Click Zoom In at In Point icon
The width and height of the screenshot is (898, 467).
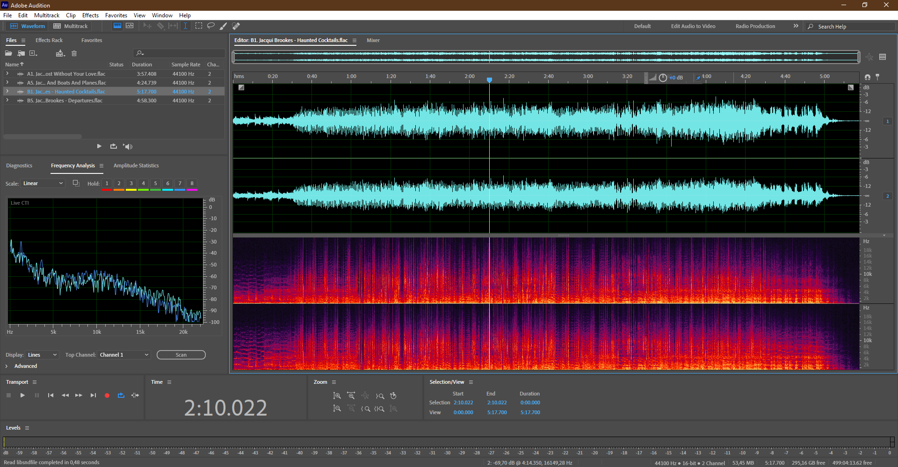pos(365,409)
